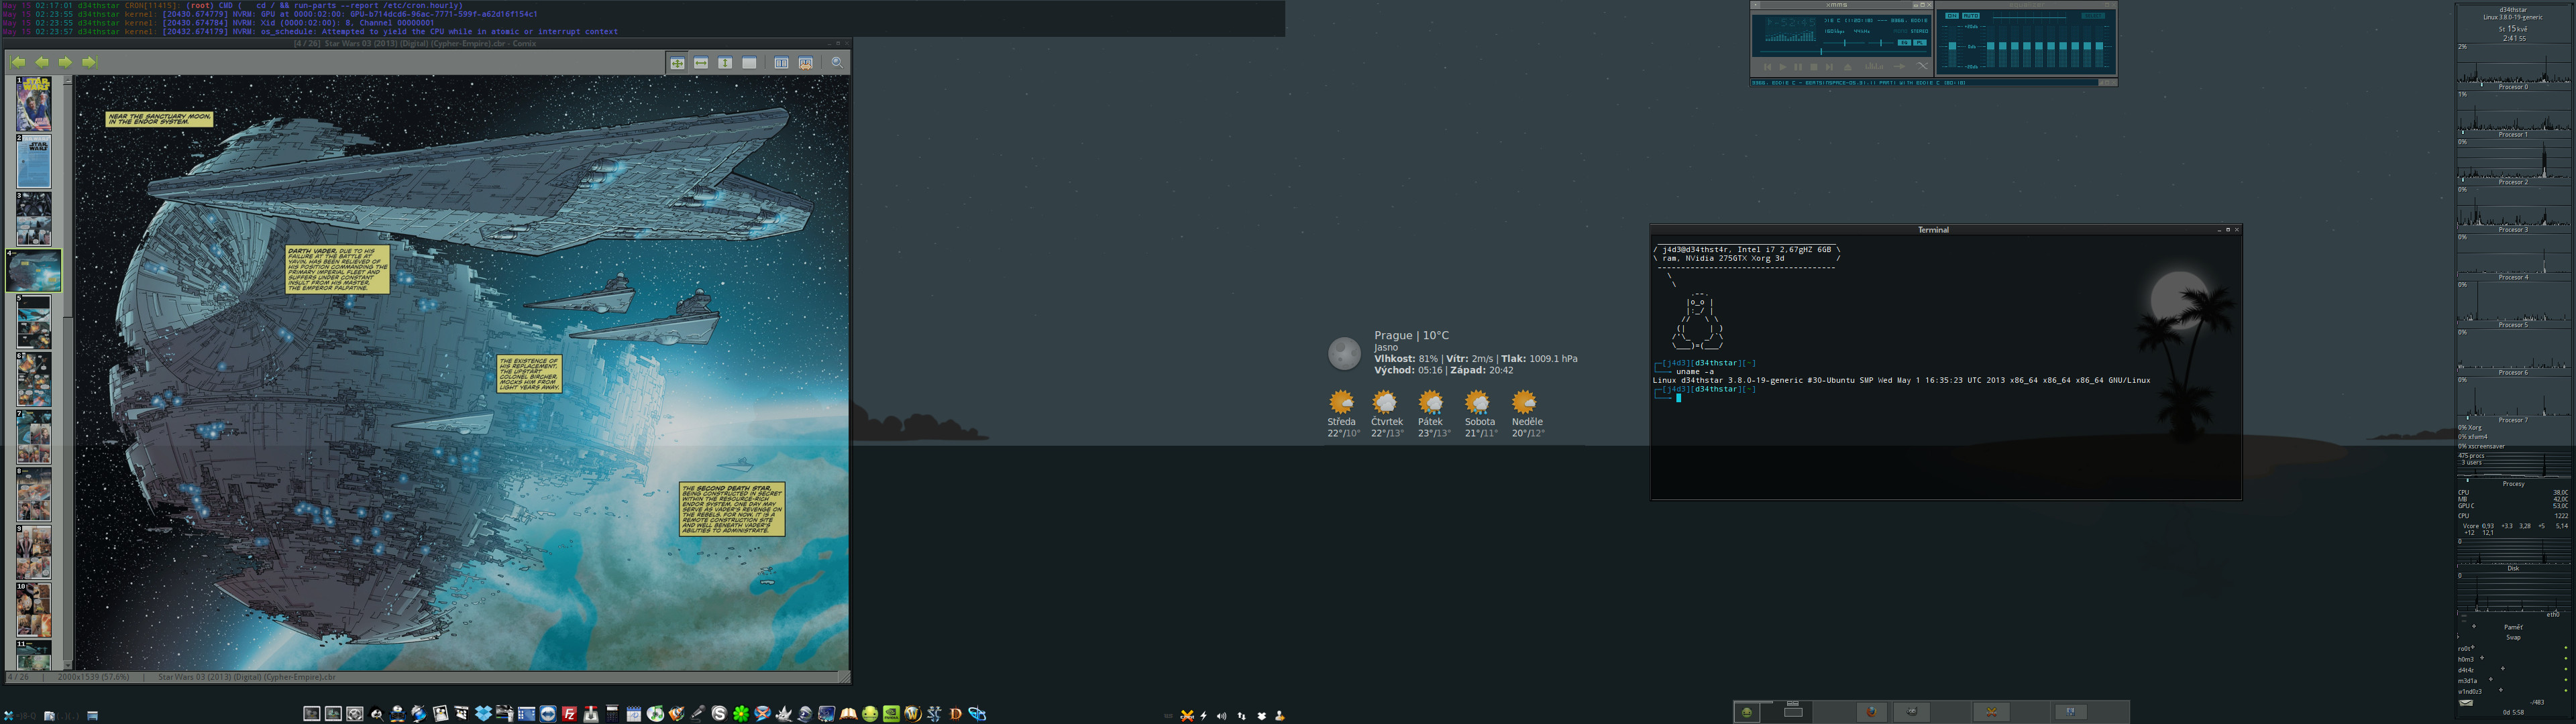The height and width of the screenshot is (724, 2576).
Task: Open the Comix magnifying lens tool
Action: [x=837, y=63]
